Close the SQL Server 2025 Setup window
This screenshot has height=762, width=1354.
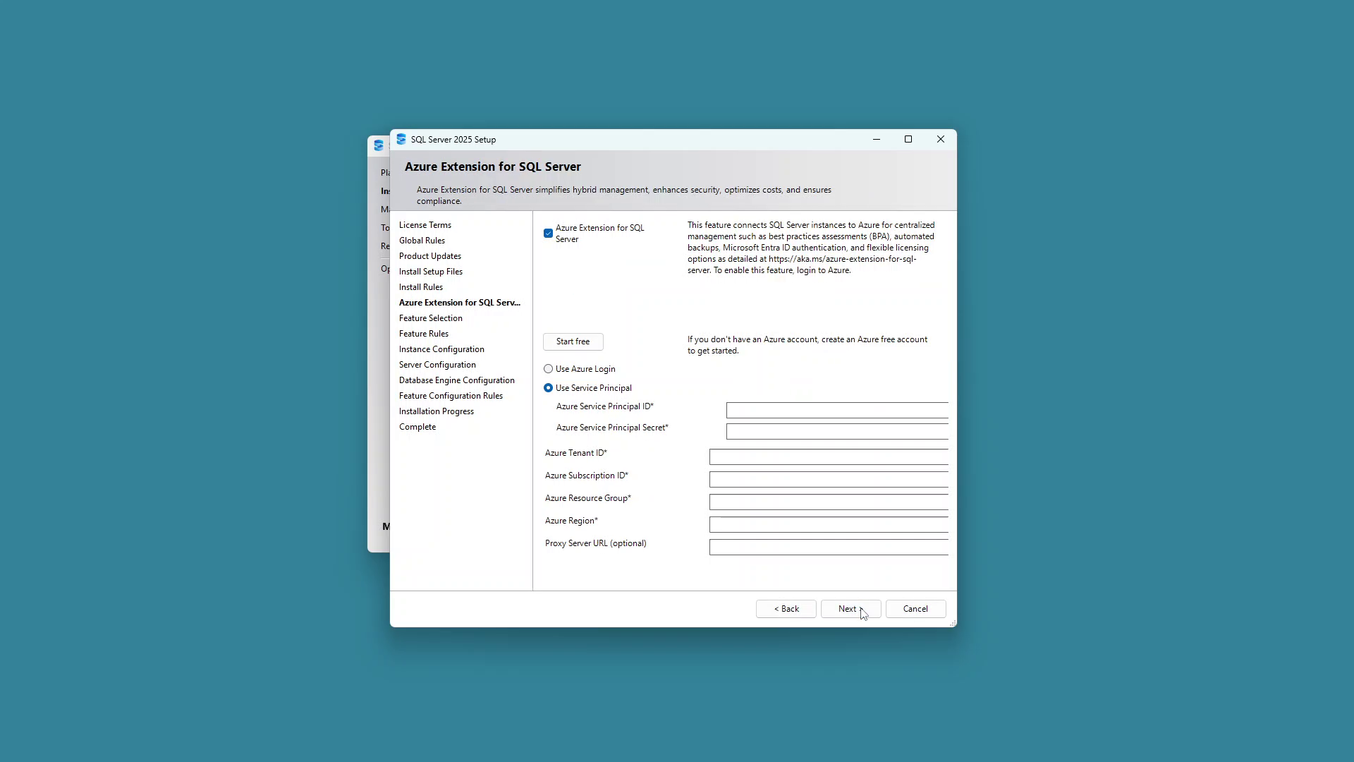pyautogui.click(x=941, y=139)
